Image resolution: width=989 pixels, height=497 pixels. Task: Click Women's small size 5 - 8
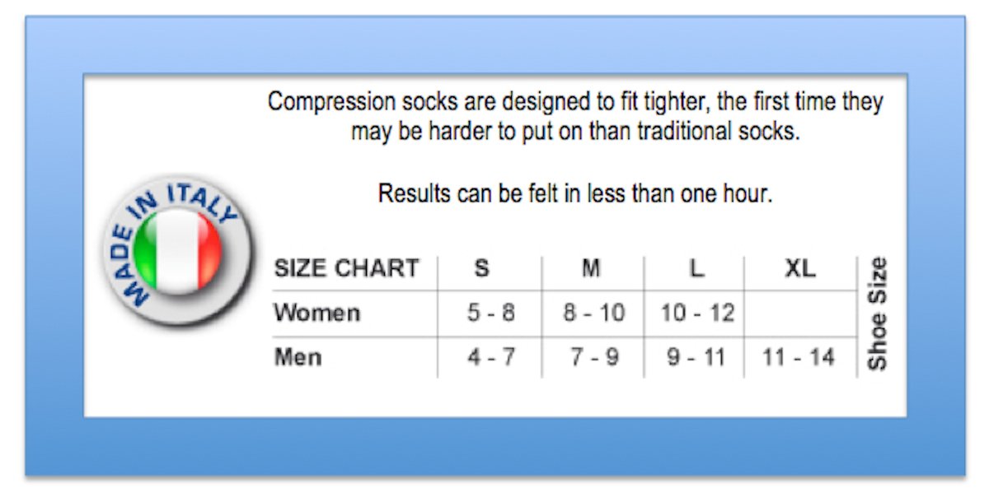coord(490,313)
